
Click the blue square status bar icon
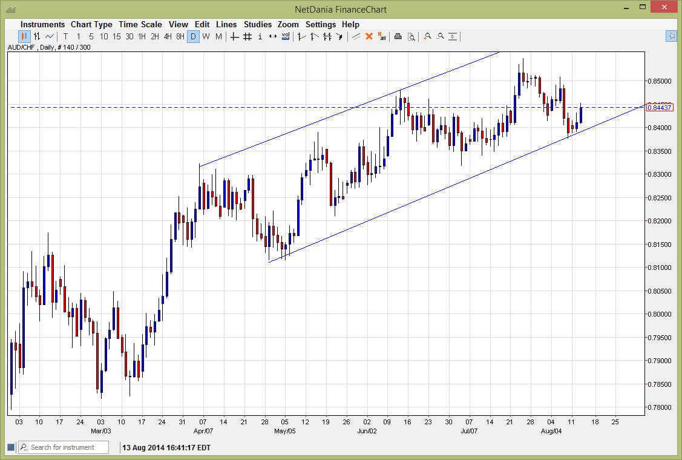11,447
